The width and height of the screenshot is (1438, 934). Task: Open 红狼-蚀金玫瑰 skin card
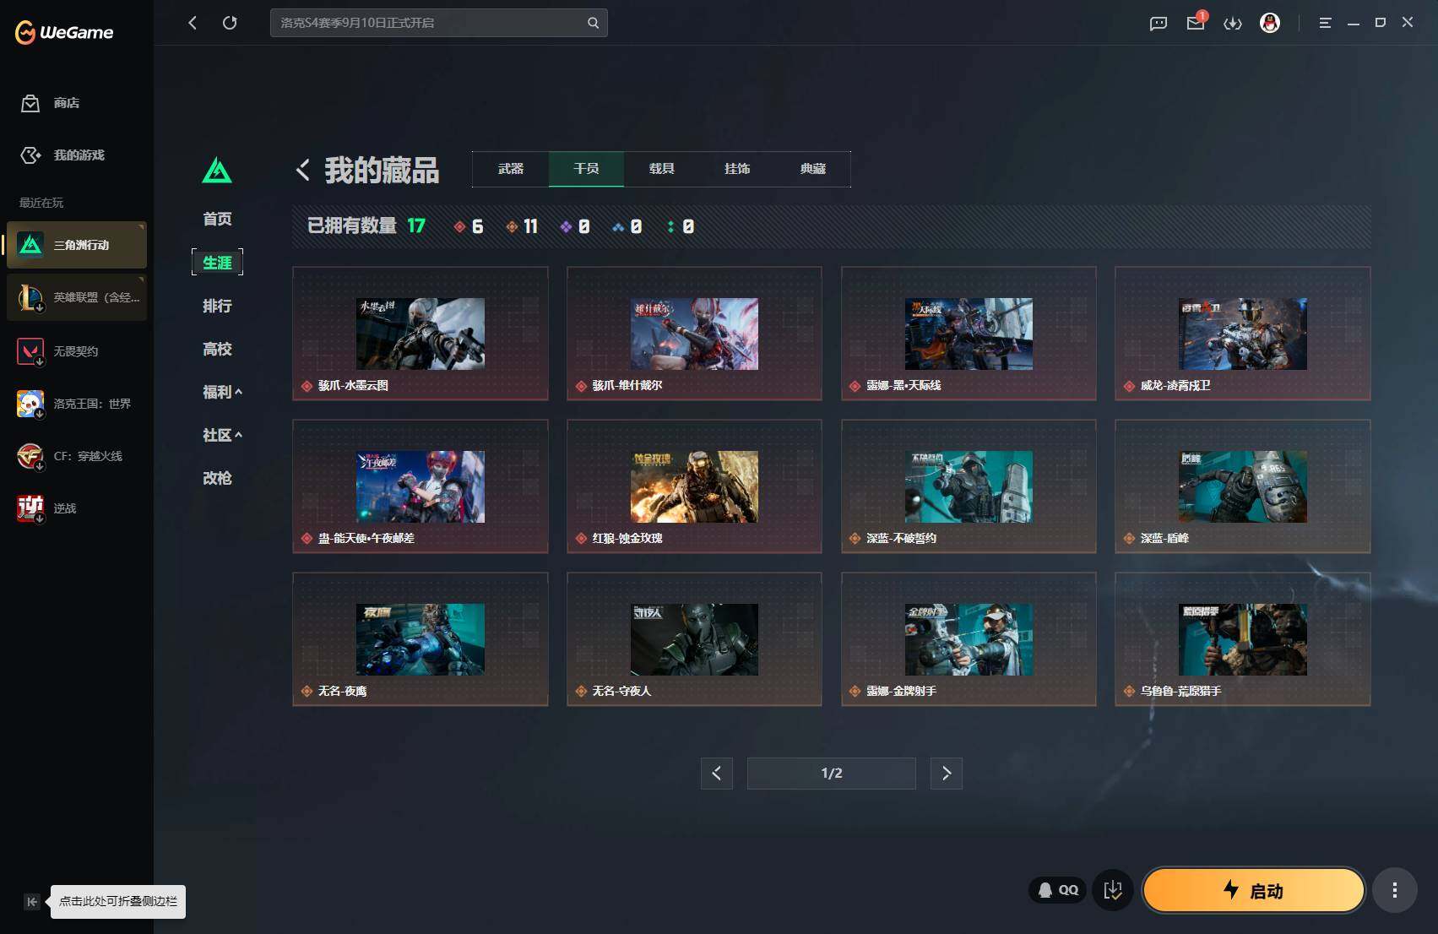694,486
